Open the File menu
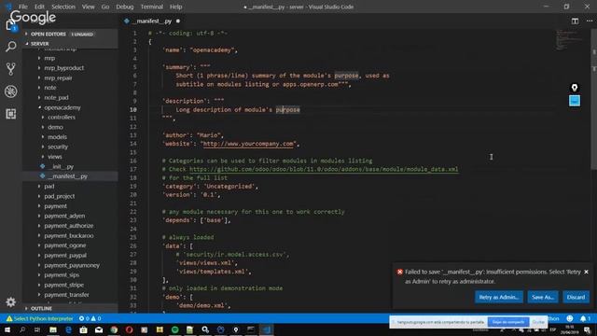 tap(23, 7)
